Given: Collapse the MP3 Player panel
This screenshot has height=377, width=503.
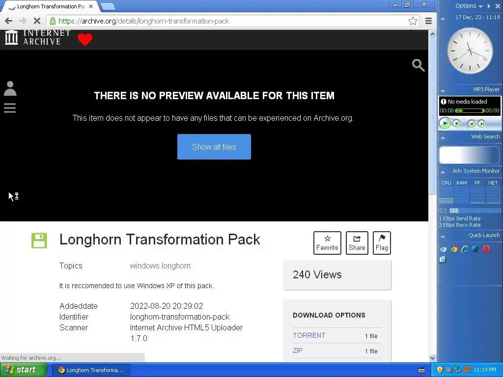Looking at the screenshot, I should coord(443,90).
